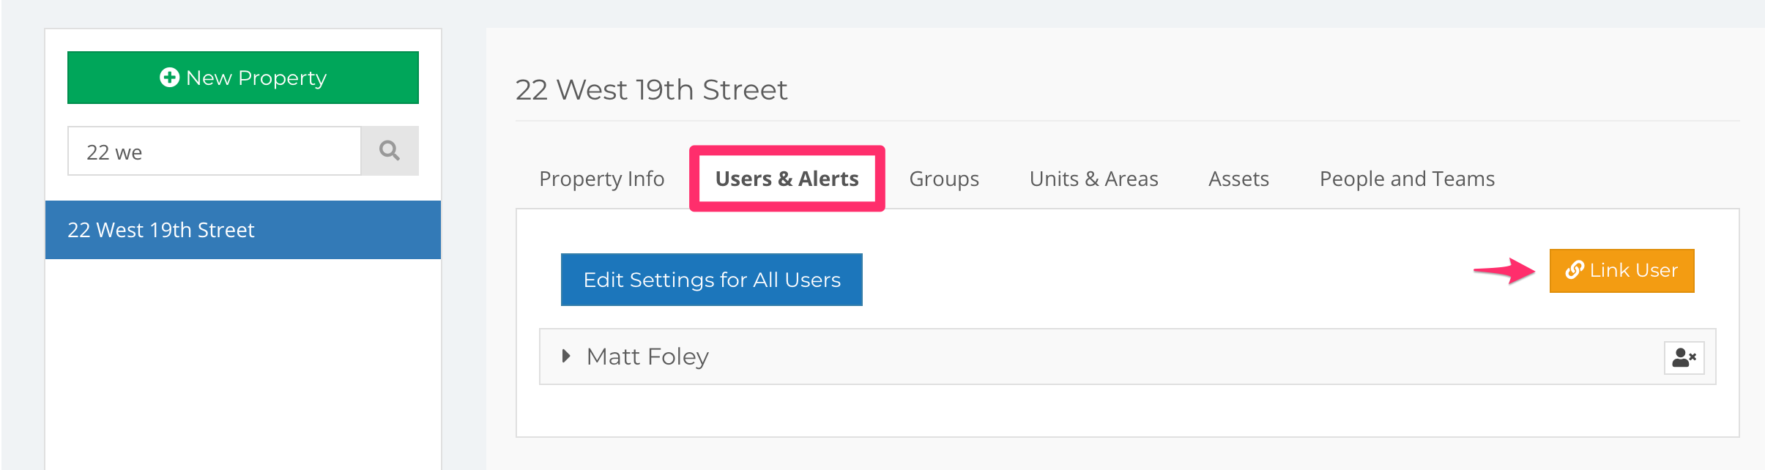Open the Groups tab
Viewport: 1765px width, 470px height.
coord(944,179)
